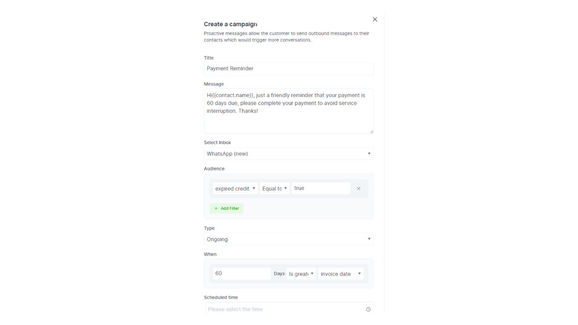Click the Add Filter button
Screen dimensions: 578x325
[226, 209]
